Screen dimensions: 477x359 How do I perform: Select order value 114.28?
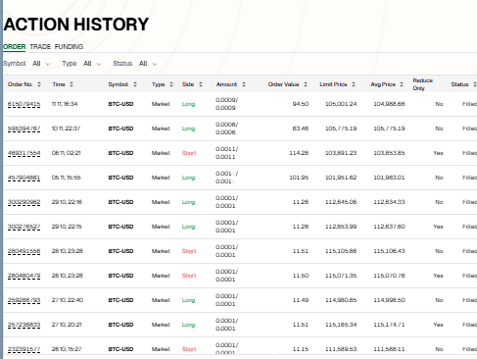point(299,153)
